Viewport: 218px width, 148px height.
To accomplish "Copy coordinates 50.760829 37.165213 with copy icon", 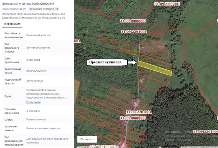I will 57,9.
